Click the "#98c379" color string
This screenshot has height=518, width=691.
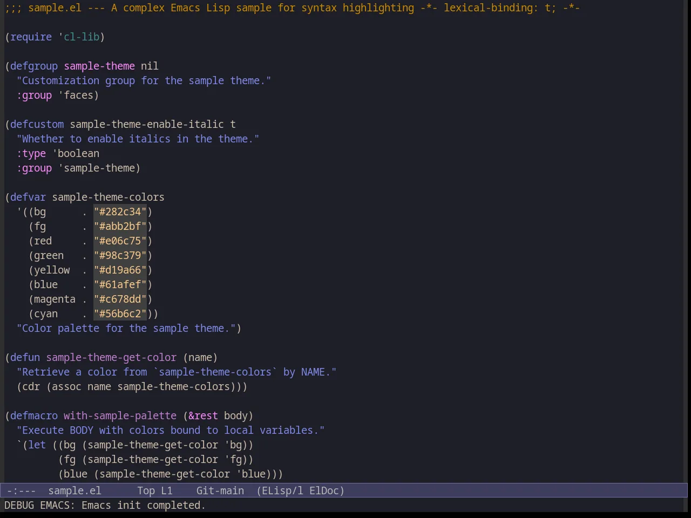(x=120, y=255)
